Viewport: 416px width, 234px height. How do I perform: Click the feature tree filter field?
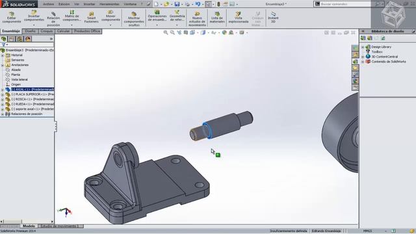point(27,45)
